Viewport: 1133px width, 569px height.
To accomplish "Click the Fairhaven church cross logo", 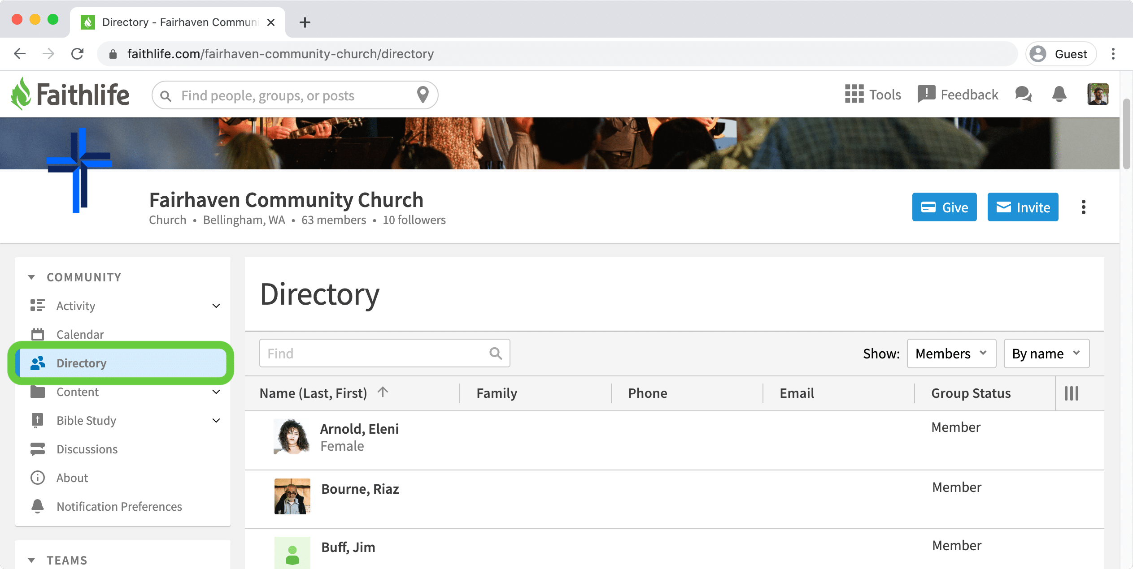I will [x=79, y=170].
